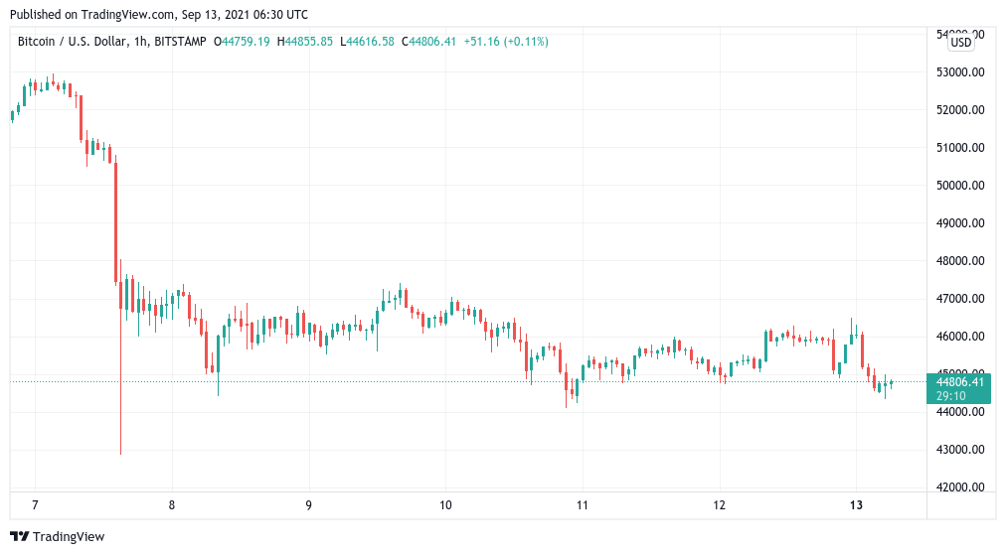1006x554 pixels.
Task: Click the 50000.00 price axis label
Action: 960,186
